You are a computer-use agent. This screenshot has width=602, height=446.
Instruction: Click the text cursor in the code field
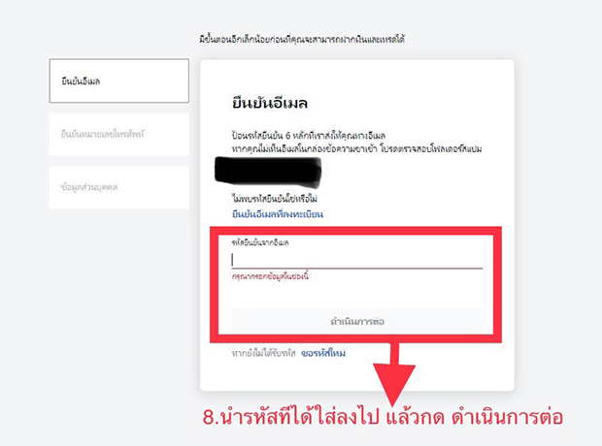coord(232,260)
